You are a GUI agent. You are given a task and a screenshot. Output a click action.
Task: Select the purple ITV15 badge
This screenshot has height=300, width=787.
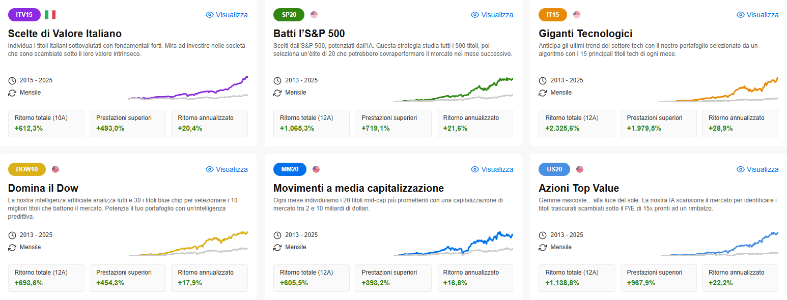pos(24,15)
